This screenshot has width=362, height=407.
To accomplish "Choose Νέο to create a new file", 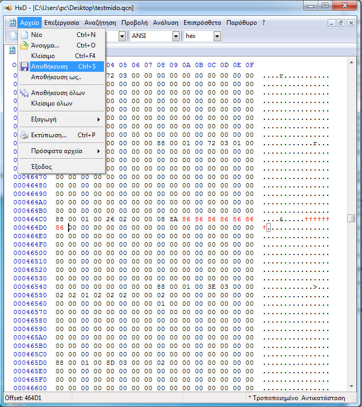I will coord(37,35).
